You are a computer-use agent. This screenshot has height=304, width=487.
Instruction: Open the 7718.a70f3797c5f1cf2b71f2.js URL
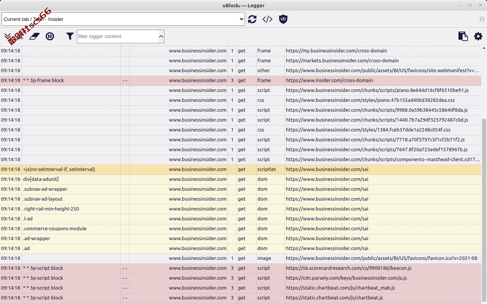click(x=376, y=140)
